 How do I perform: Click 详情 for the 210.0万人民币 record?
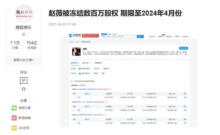185,97
